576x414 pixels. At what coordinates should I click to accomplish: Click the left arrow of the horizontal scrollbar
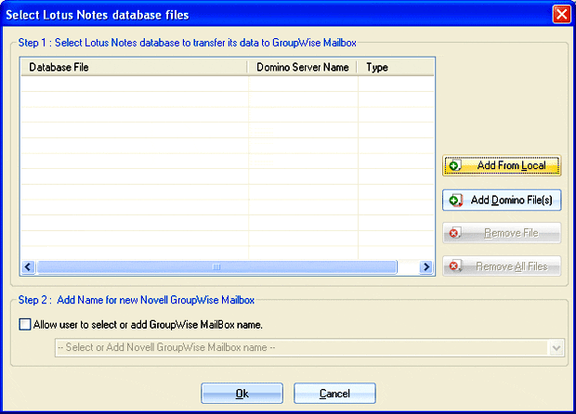pos(28,266)
